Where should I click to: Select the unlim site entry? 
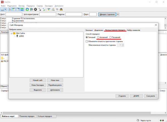click(21, 36)
